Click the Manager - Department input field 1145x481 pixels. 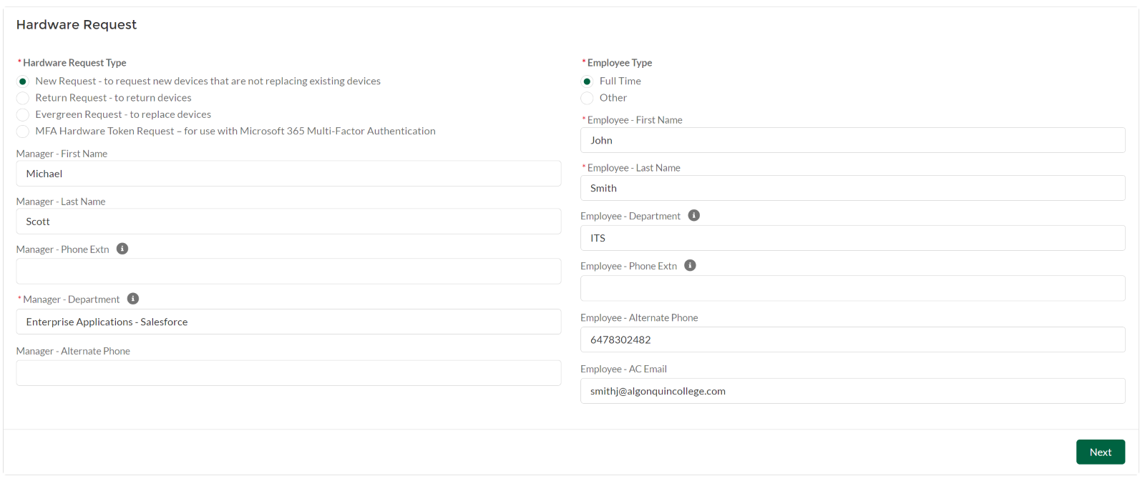click(288, 322)
